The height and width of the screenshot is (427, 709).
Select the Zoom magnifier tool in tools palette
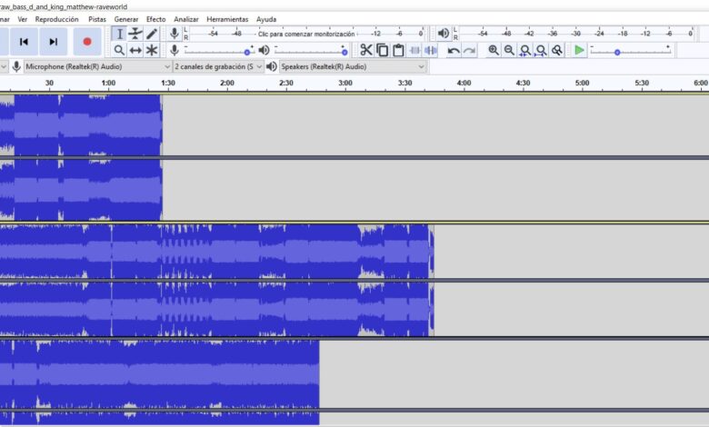coord(119,50)
